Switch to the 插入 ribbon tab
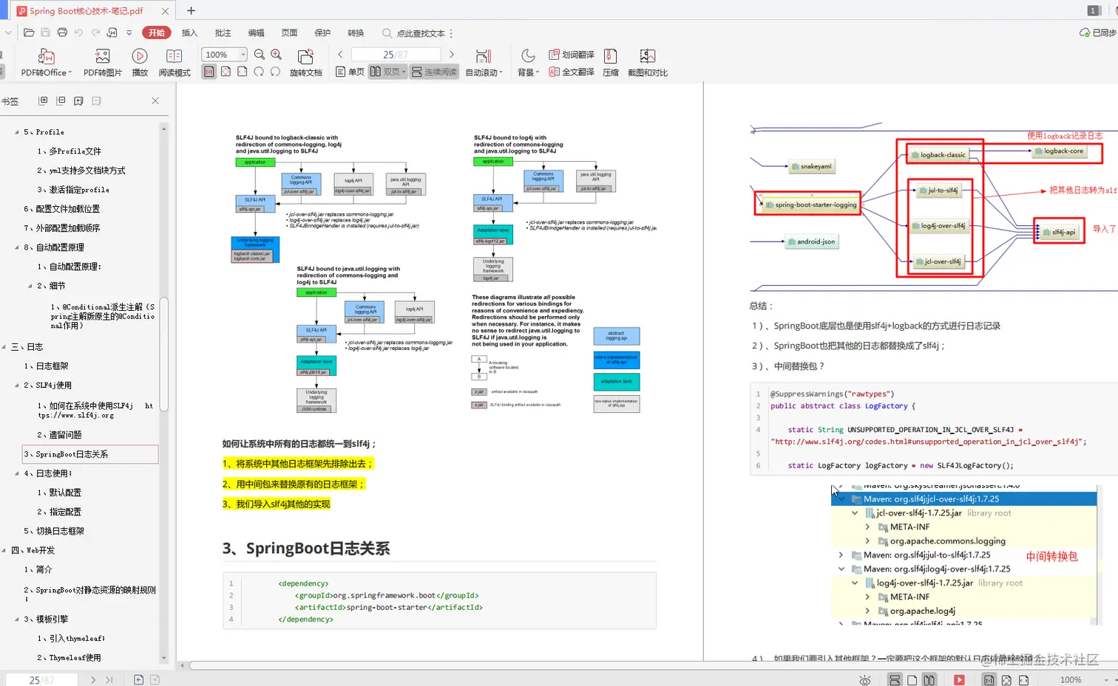1118x686 pixels. pos(189,32)
